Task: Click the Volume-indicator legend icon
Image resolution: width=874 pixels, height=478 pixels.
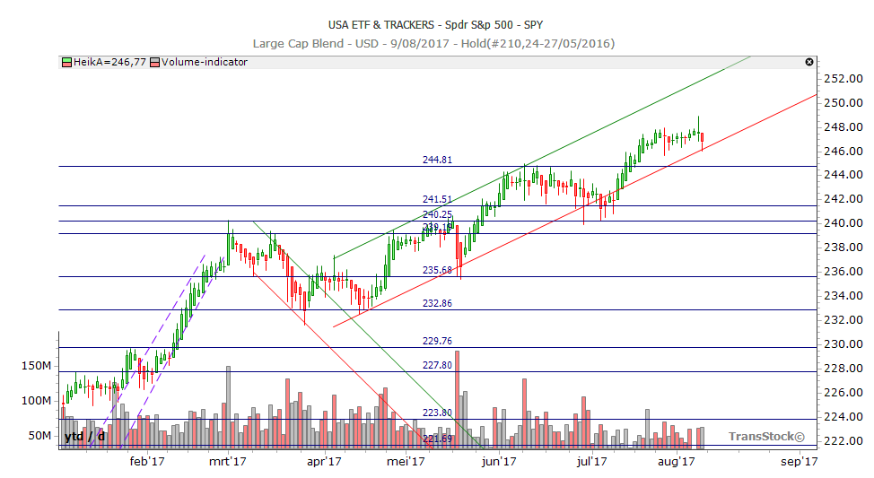Action: (x=155, y=63)
